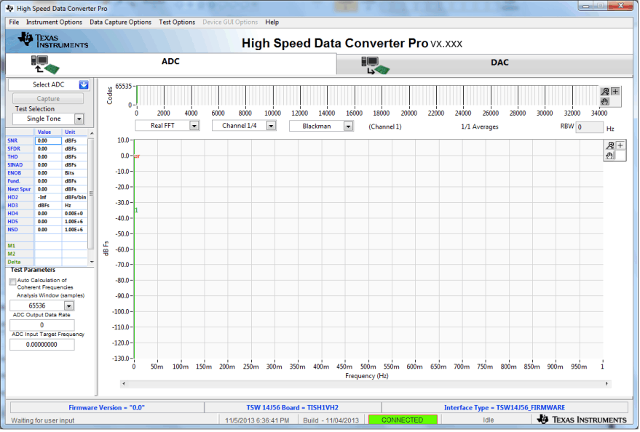Click the blue Select ADC download arrow
The width and height of the screenshot is (640, 432).
84,85
